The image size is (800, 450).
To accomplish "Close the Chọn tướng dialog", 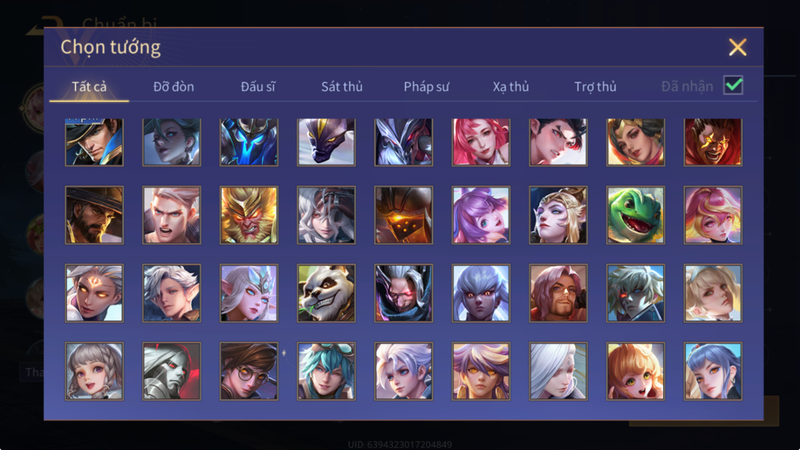I will tap(737, 47).
